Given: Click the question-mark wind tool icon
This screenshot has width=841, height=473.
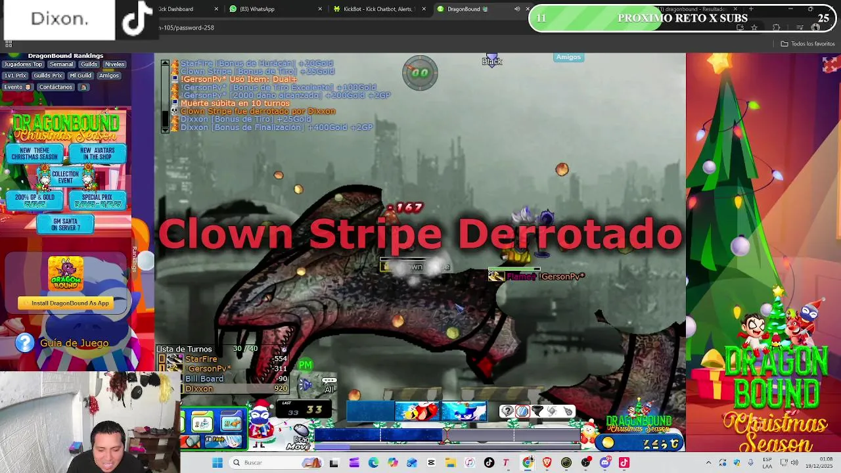Looking at the screenshot, I should pos(507,411).
